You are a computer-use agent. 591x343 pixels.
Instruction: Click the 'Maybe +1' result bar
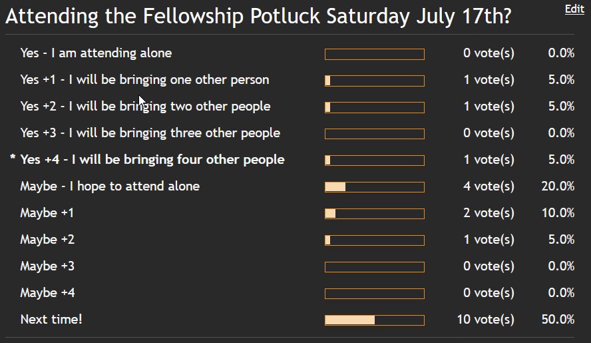point(375,214)
